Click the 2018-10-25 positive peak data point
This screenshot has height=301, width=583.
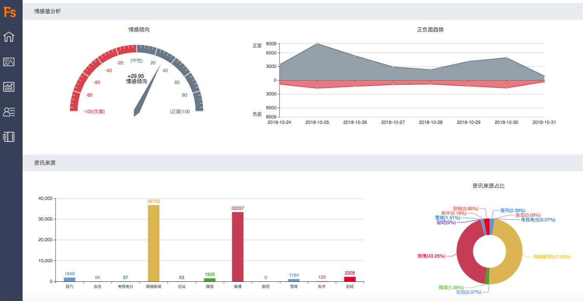click(317, 43)
